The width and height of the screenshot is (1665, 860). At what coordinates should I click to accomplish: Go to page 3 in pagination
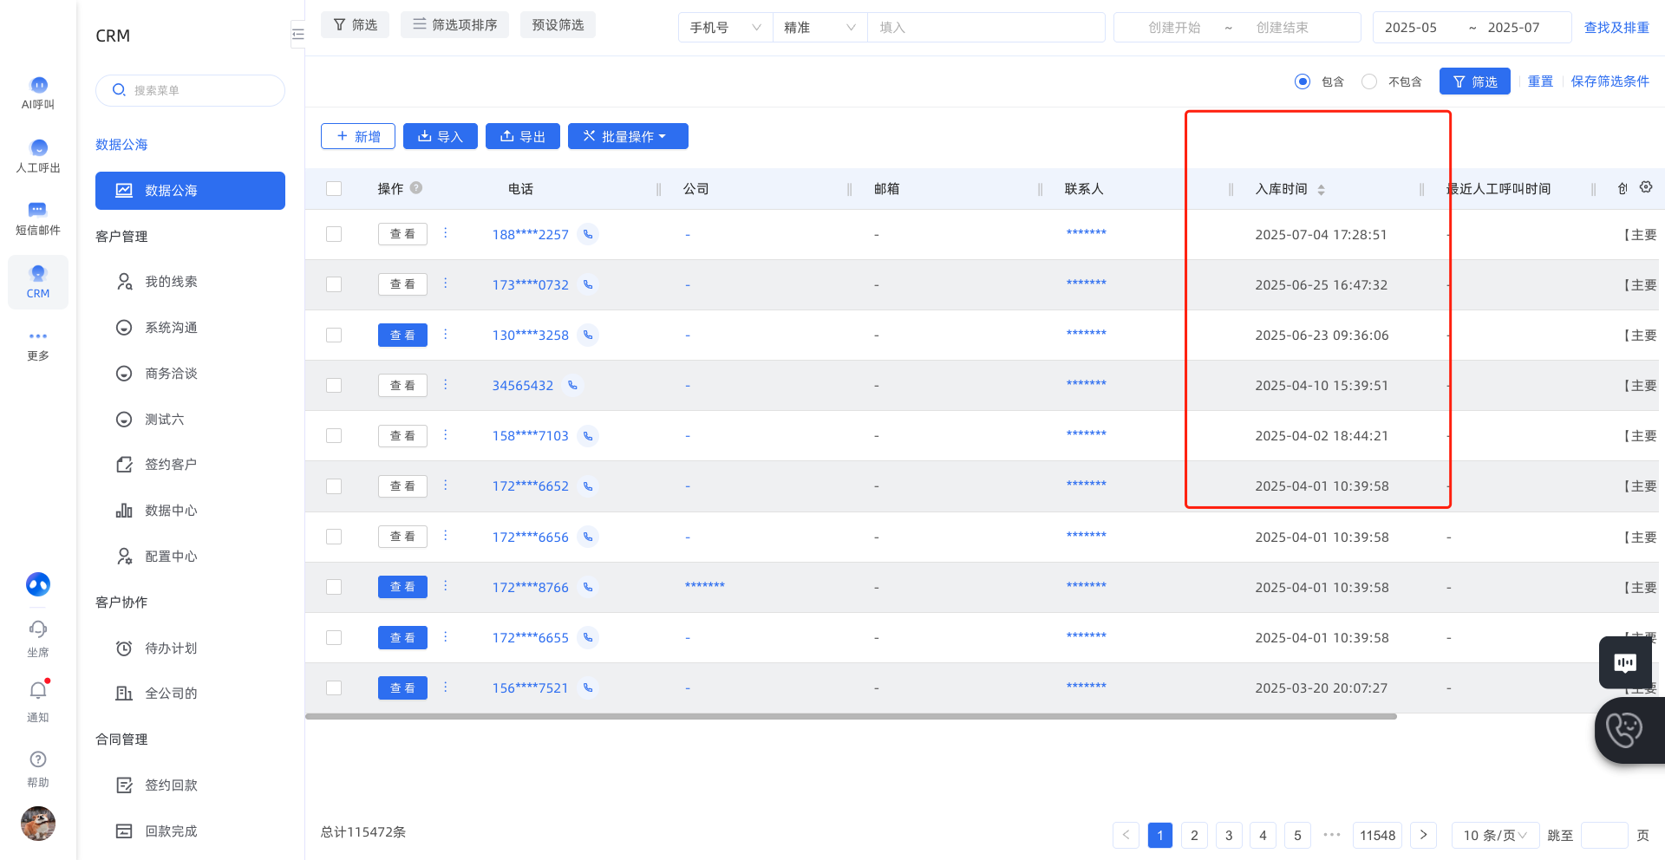1229,835
